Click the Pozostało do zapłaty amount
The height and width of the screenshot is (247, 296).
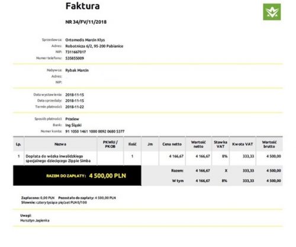105,198
